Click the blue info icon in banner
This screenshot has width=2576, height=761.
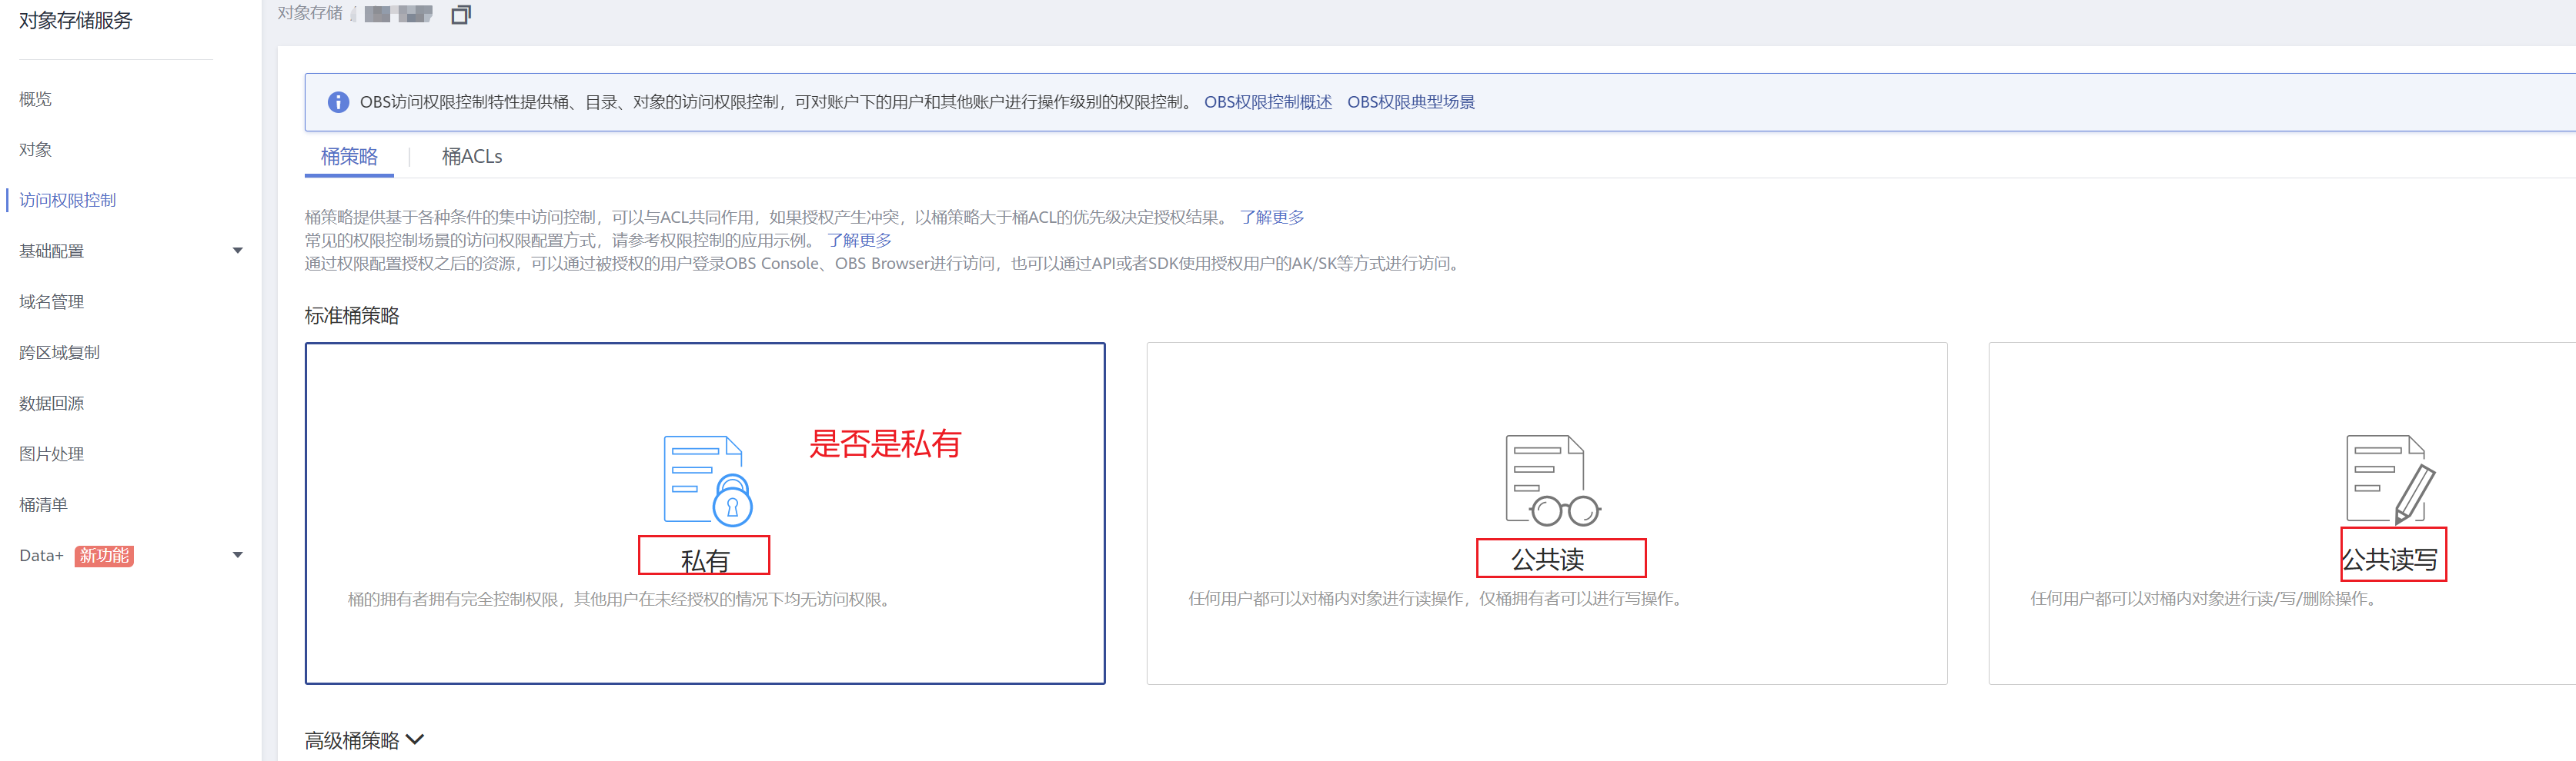pos(338,102)
